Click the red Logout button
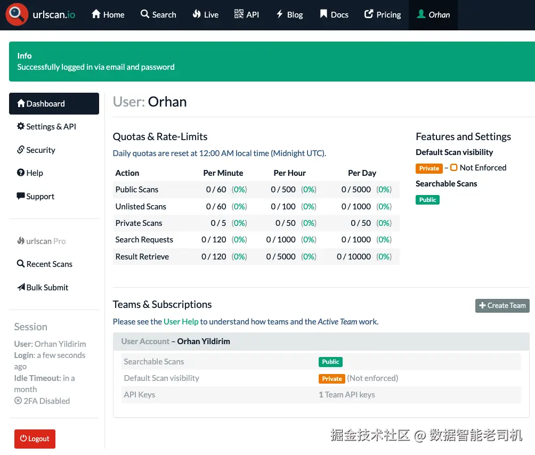This screenshot has height=455, width=535. pyautogui.click(x=35, y=439)
